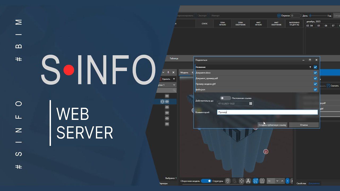The width and height of the screenshot is (340, 191).
Task: Switch to the Таблица tab
Action: (x=174, y=58)
